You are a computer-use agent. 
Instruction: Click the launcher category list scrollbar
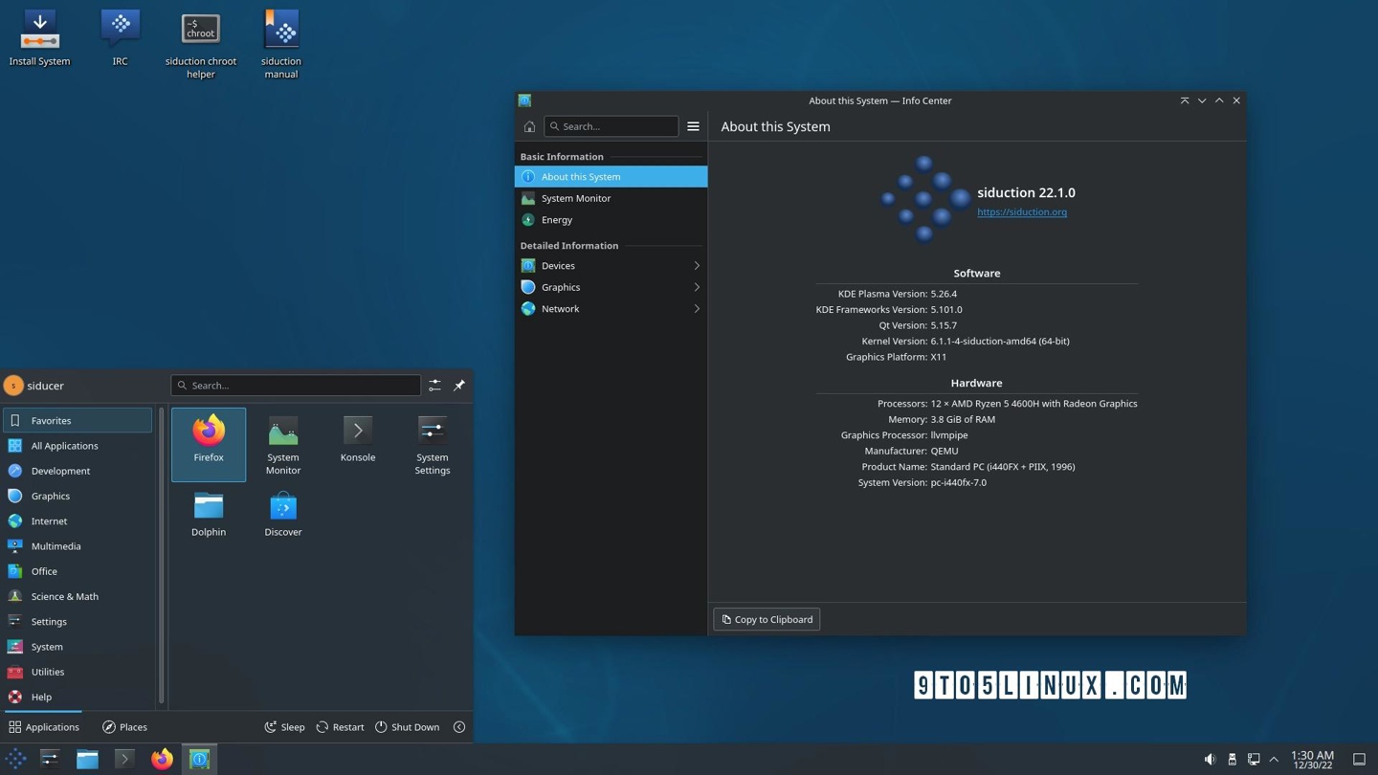pos(162,556)
